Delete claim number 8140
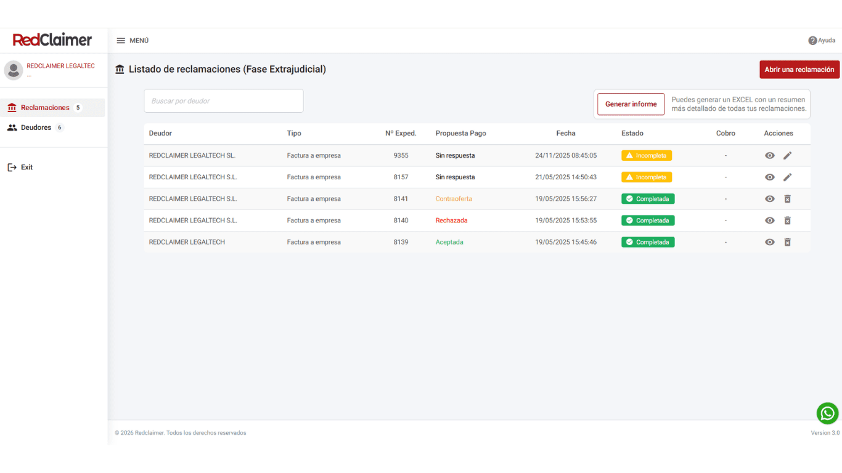Viewport: 842px width, 473px height. point(787,220)
